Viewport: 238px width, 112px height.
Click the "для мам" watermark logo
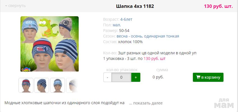(224, 103)
